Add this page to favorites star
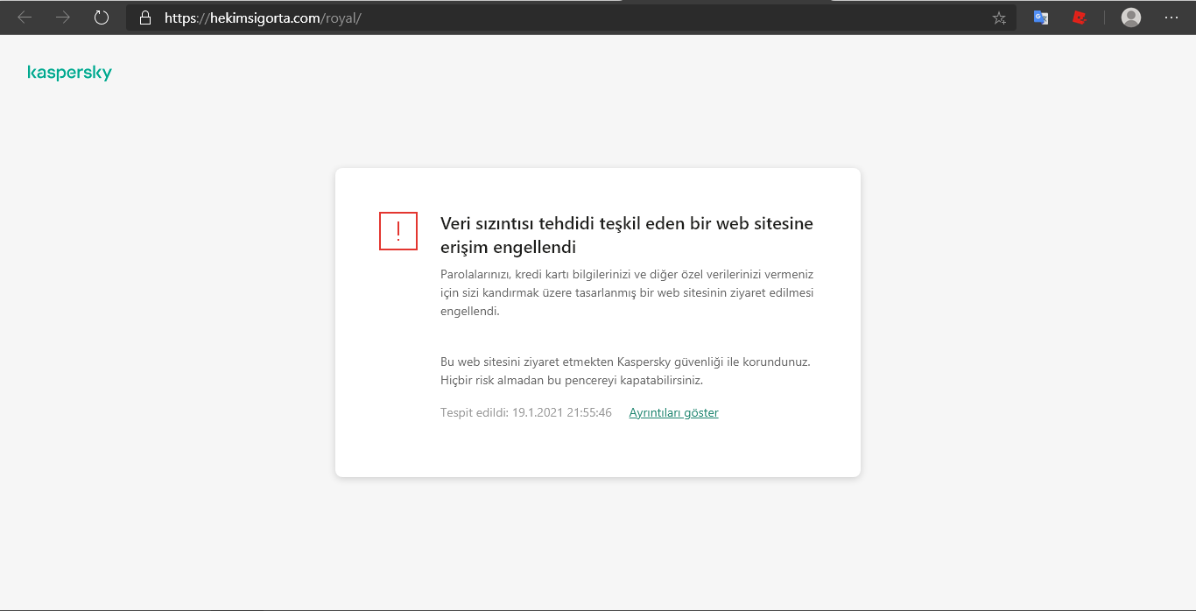 pos(999,18)
